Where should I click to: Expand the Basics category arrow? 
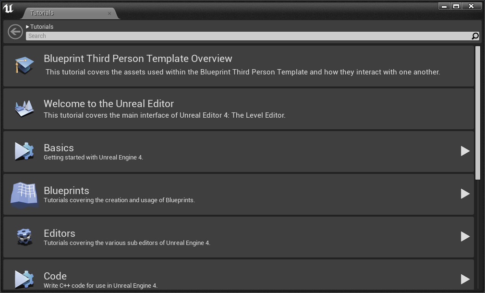pos(465,151)
